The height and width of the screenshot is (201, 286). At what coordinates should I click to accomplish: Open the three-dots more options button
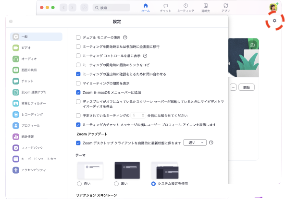[x=233, y=87]
